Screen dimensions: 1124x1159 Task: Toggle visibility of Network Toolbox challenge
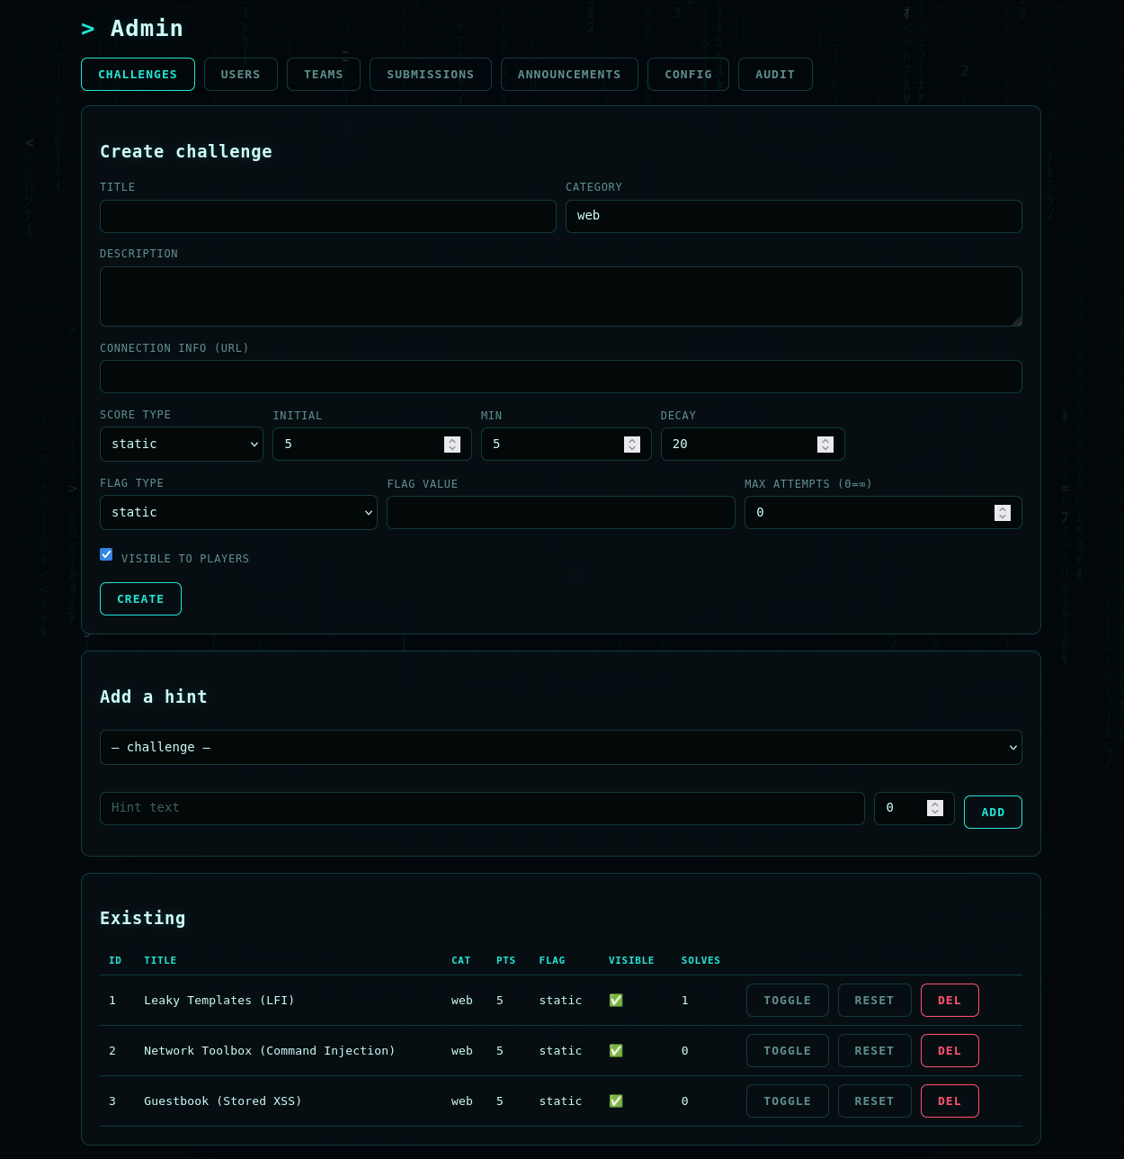(788, 1051)
